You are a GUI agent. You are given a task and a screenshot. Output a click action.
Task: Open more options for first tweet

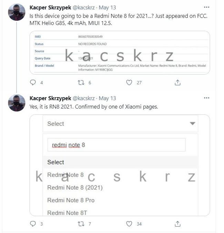point(206,7)
